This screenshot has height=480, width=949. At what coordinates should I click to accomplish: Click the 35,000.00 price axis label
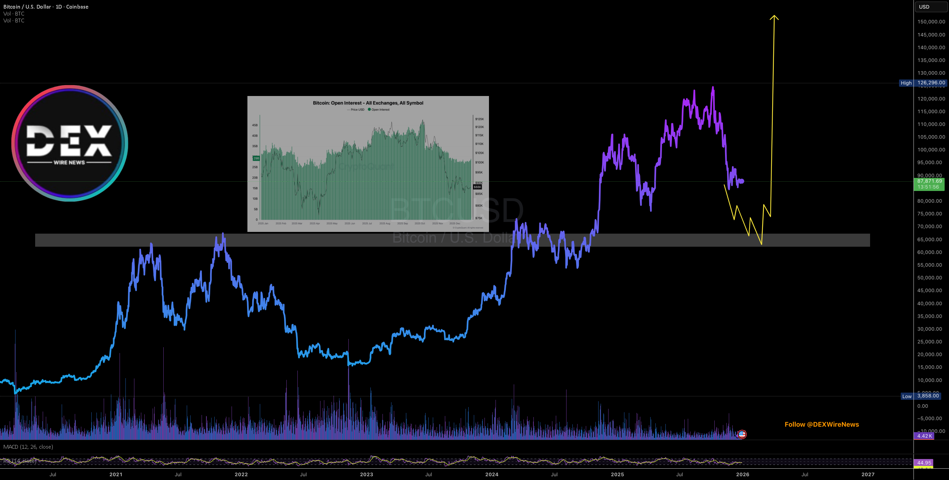coord(929,316)
